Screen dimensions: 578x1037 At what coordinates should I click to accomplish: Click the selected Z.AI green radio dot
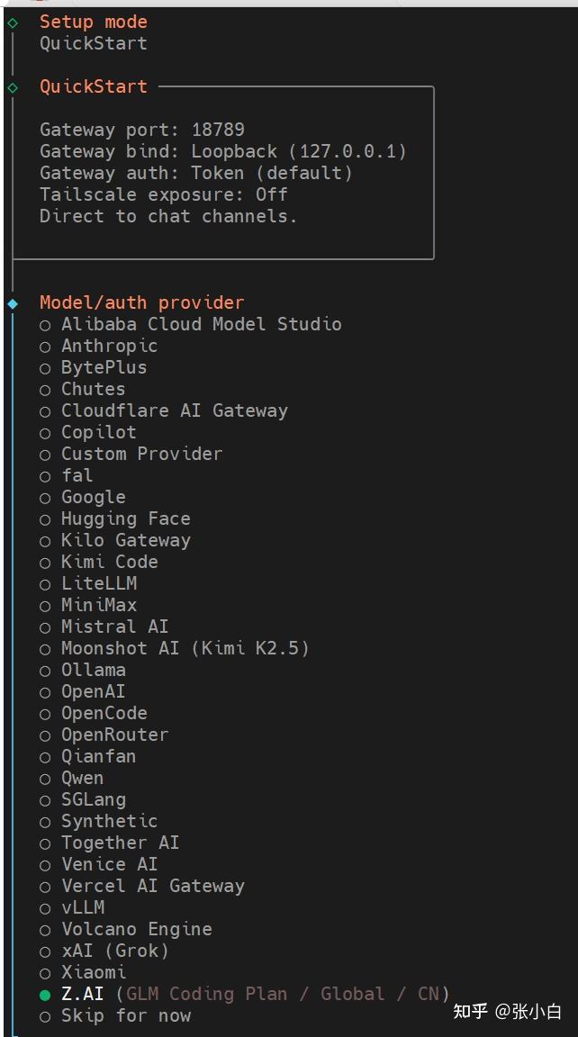(x=45, y=995)
